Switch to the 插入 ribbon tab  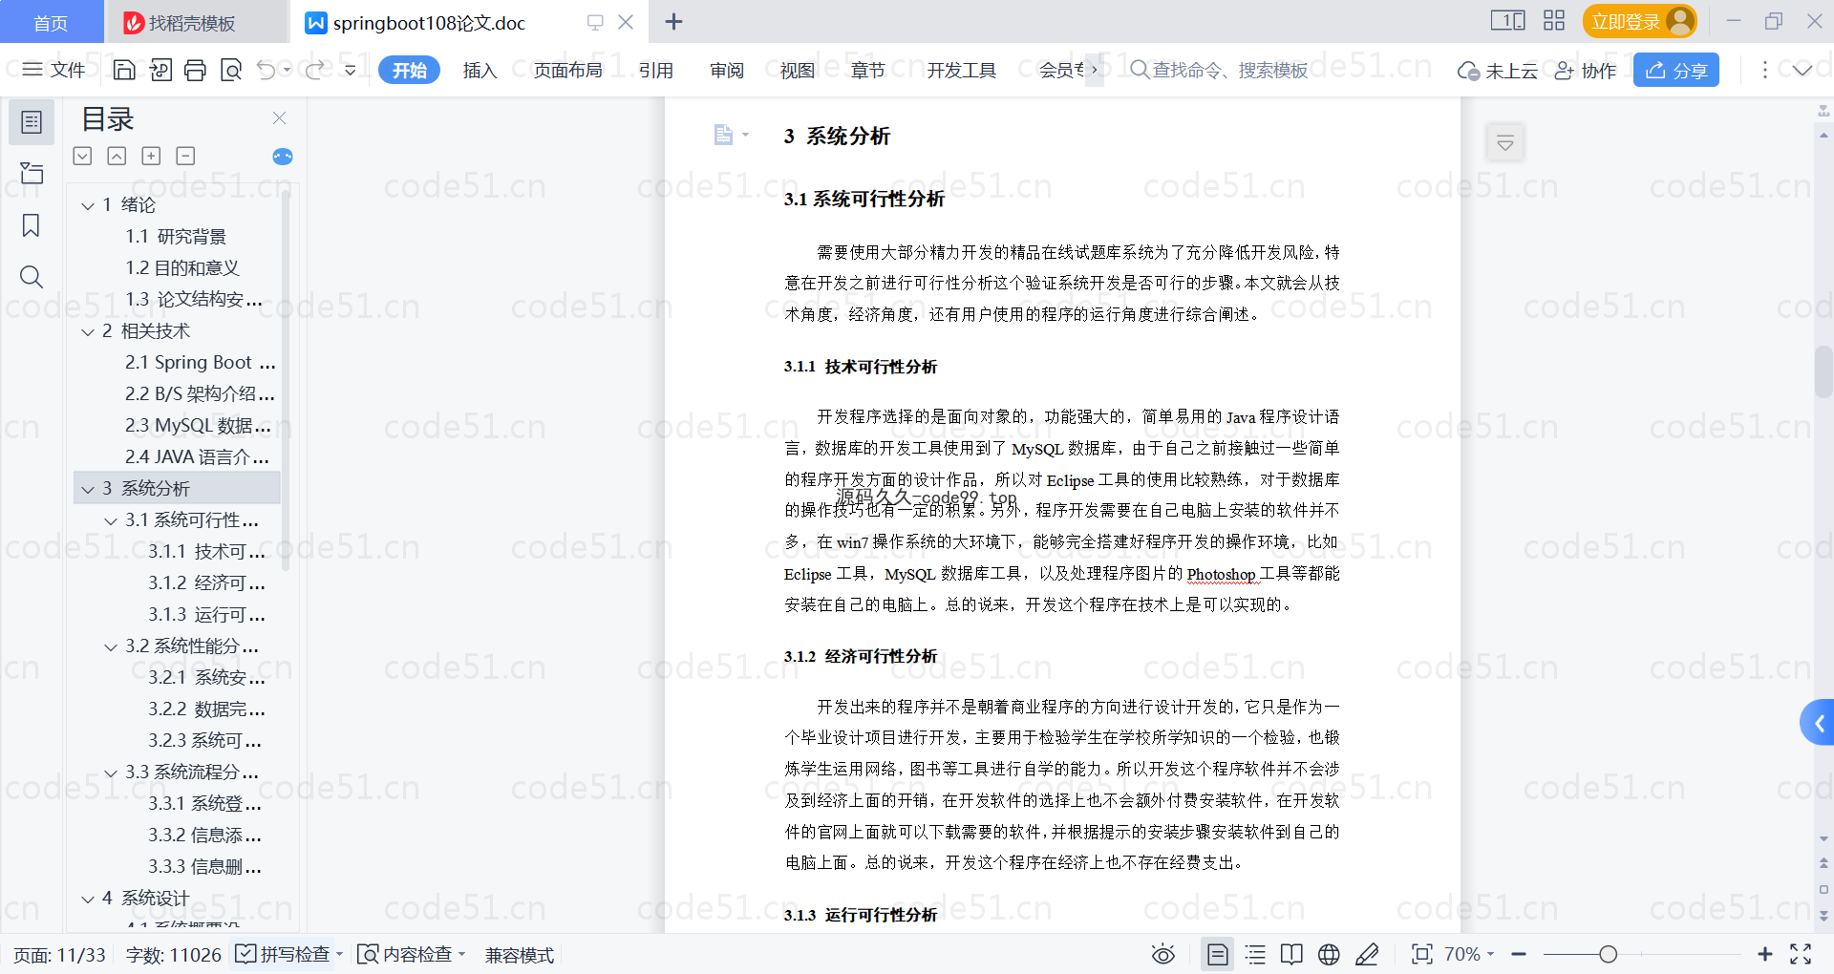point(480,70)
